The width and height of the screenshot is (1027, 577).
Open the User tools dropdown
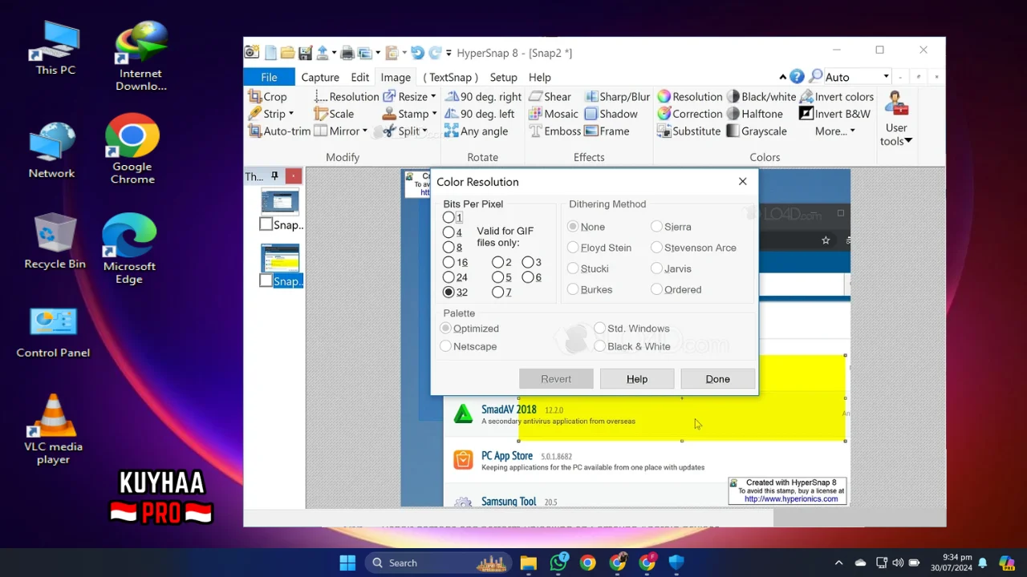(x=896, y=119)
